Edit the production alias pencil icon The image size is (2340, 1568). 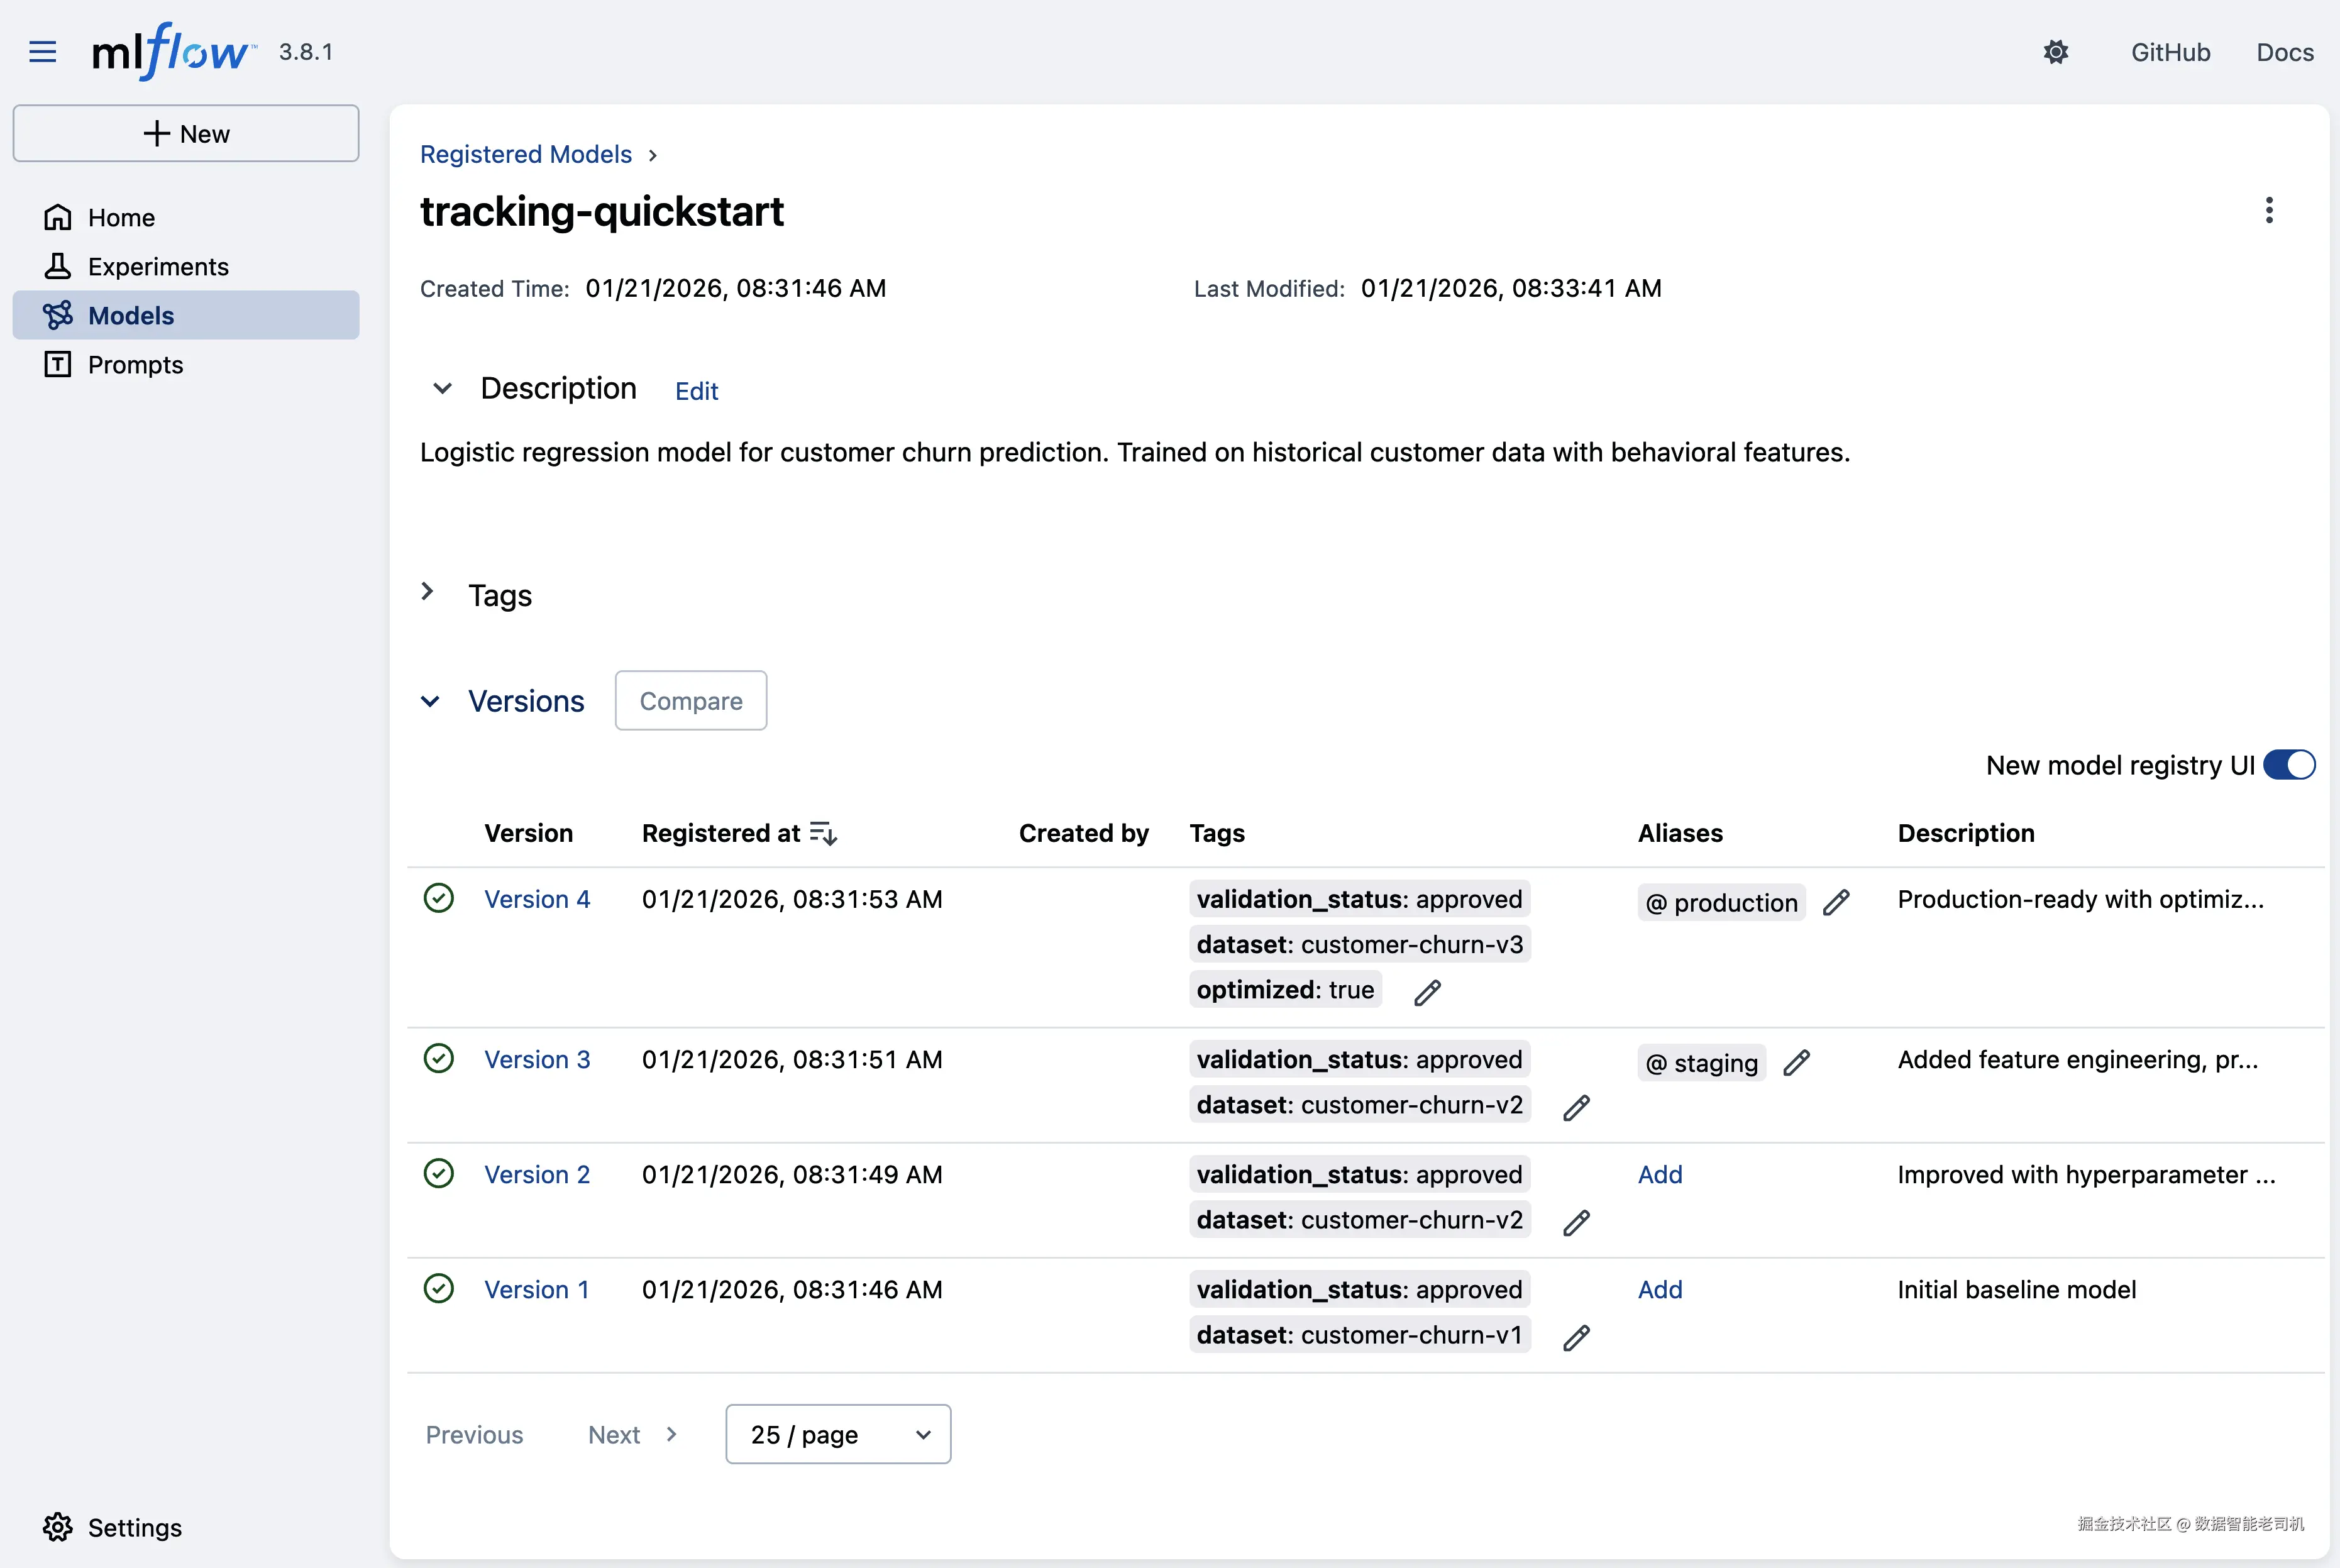pos(1836,903)
